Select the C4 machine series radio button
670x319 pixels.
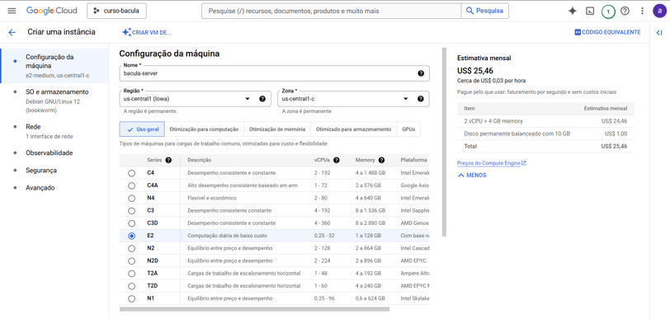tap(132, 173)
